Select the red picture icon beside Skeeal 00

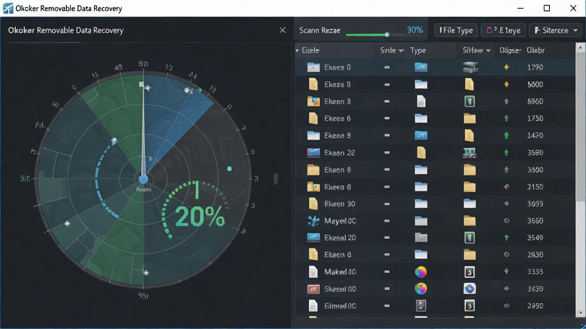pos(313,289)
